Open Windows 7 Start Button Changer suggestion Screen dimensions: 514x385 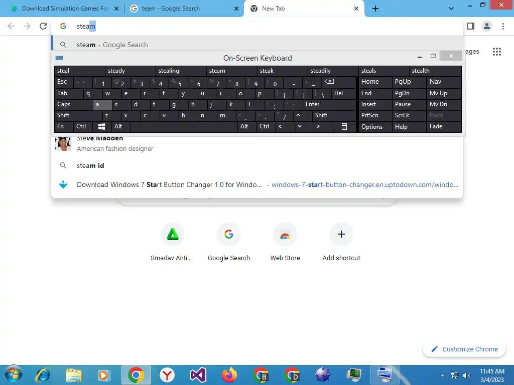pyautogui.click(x=258, y=184)
